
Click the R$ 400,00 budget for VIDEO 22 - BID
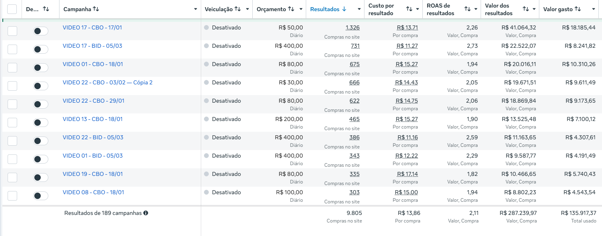pos(289,138)
